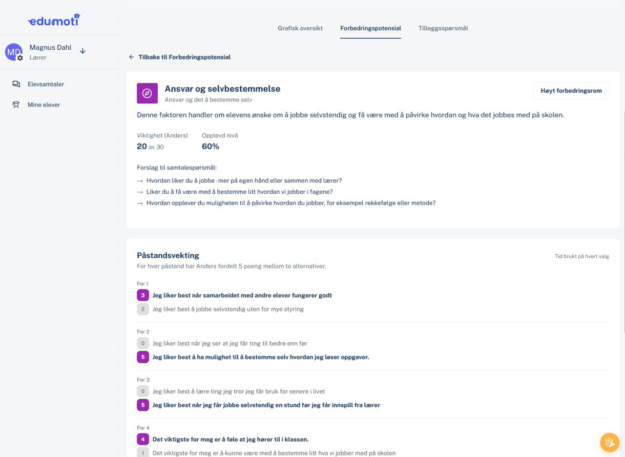625x457 pixels.
Task: Click the Tid brukt på hvert valg label
Action: coord(582,256)
